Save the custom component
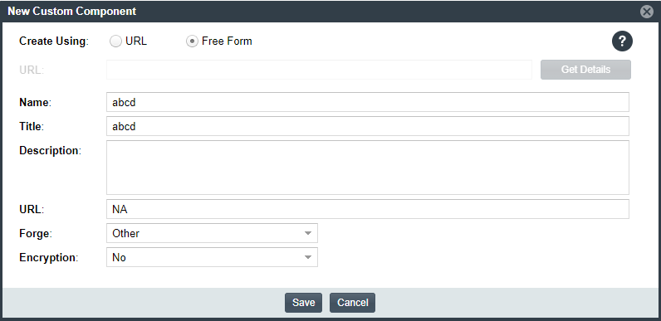661x321 pixels. [304, 303]
